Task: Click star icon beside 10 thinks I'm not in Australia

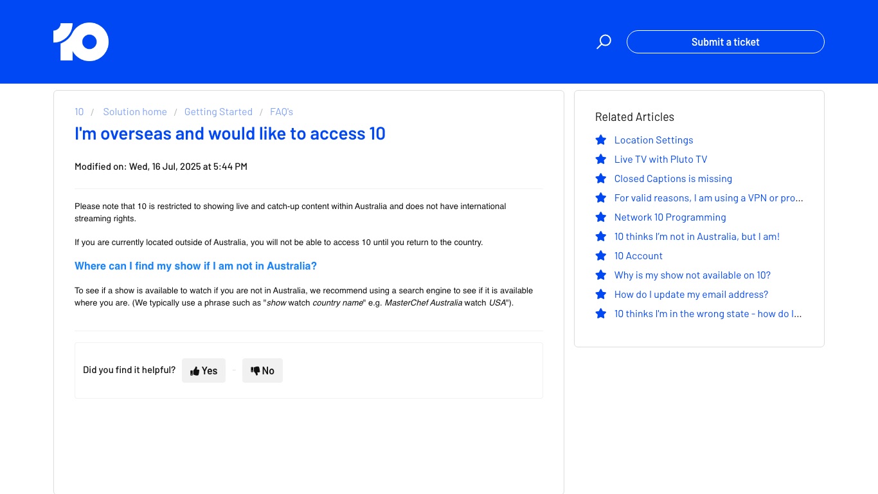Action: point(601,236)
